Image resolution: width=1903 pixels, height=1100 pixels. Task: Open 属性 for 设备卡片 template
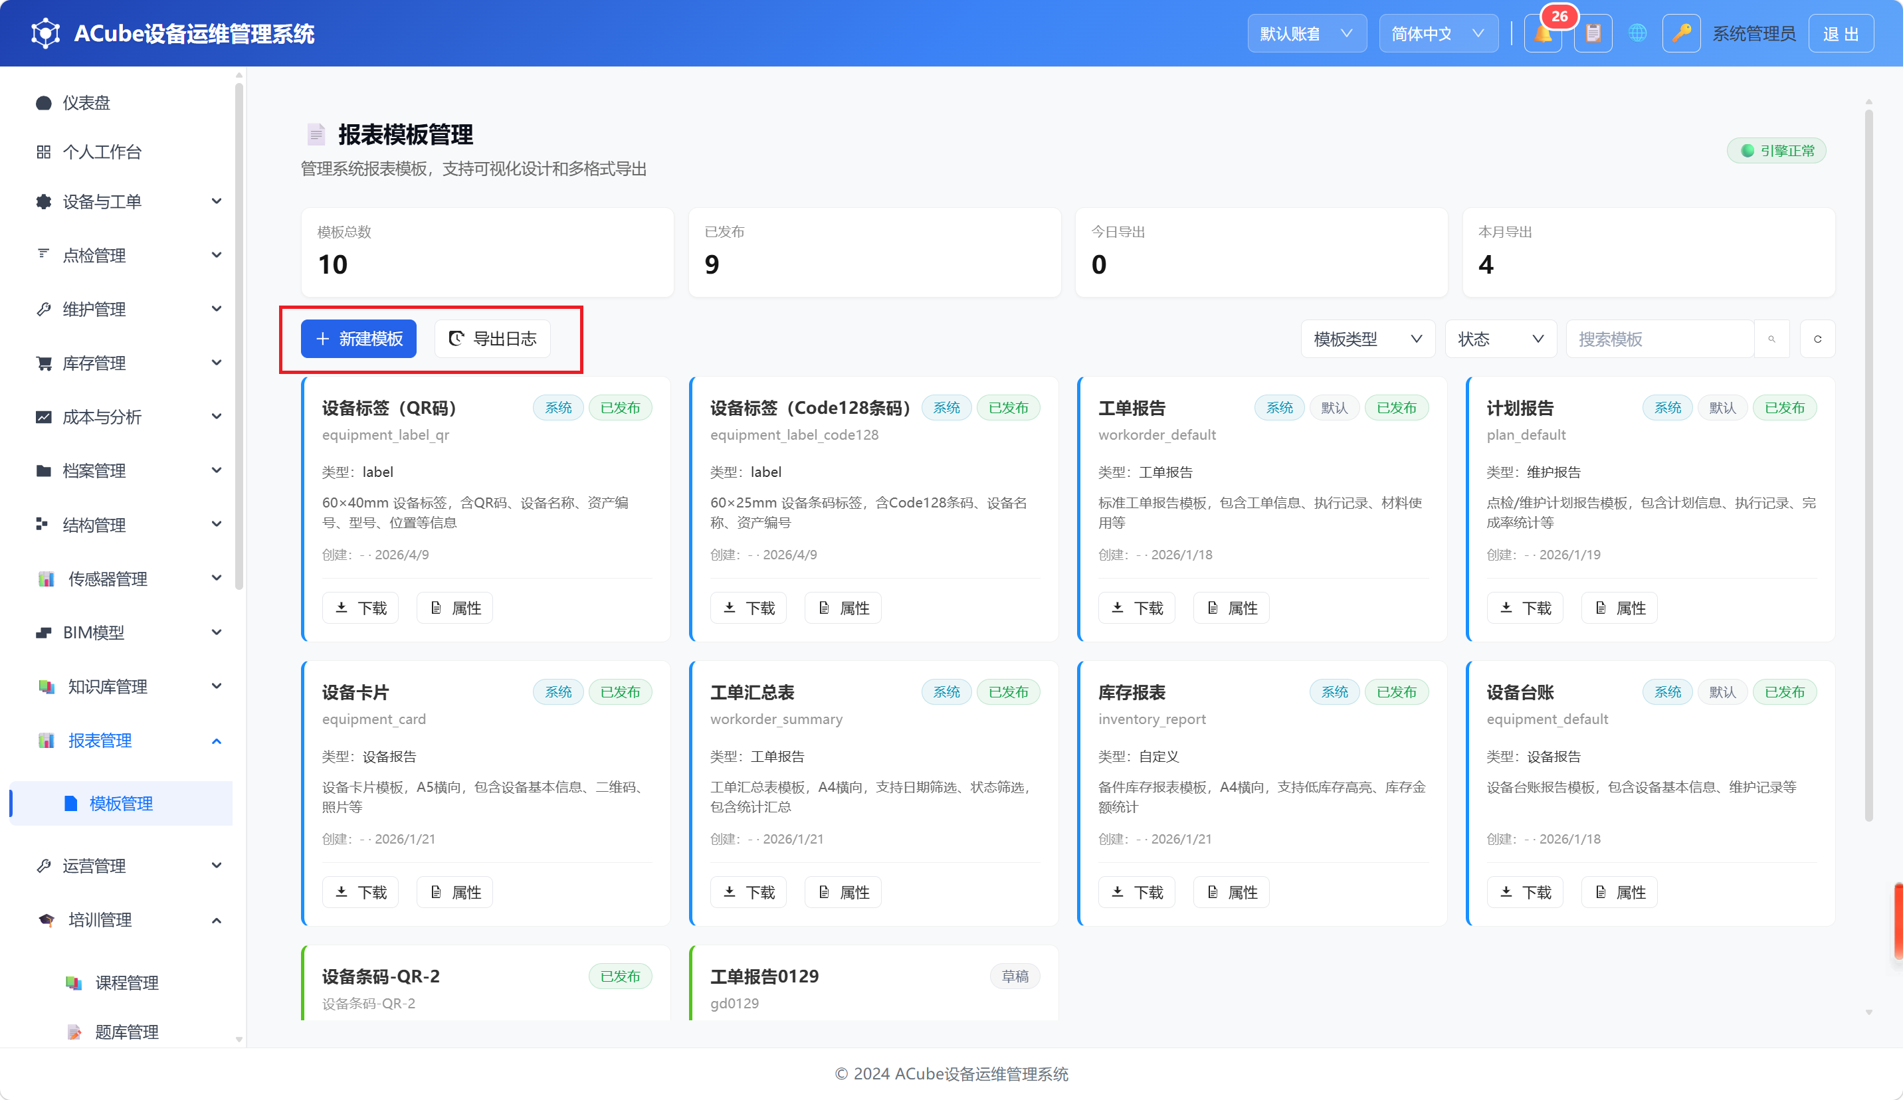point(454,892)
